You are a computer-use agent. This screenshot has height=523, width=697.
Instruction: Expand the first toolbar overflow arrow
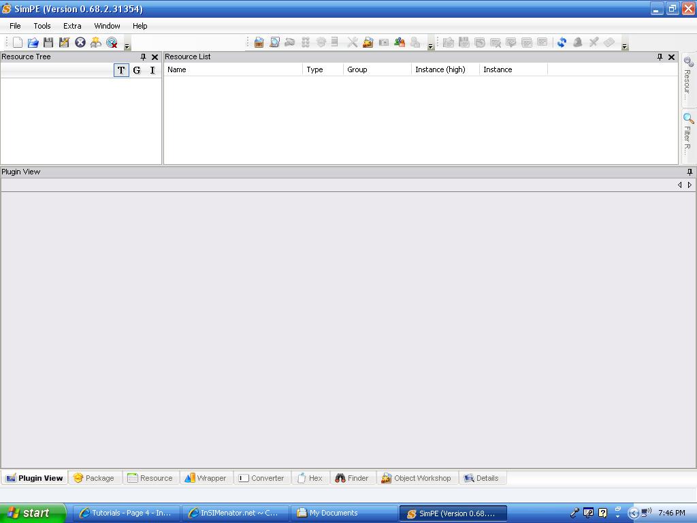coord(127,46)
